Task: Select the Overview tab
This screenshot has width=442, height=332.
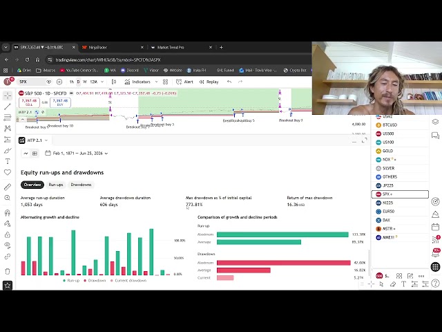Action: pyautogui.click(x=32, y=185)
